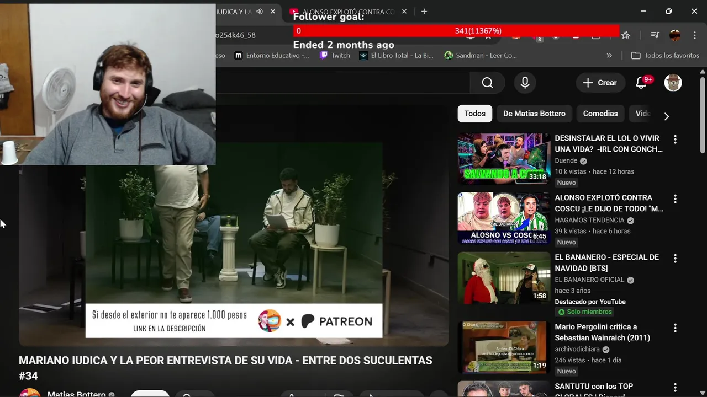Go to archivodichiara channel
Image resolution: width=707 pixels, height=397 pixels.
click(x=577, y=349)
